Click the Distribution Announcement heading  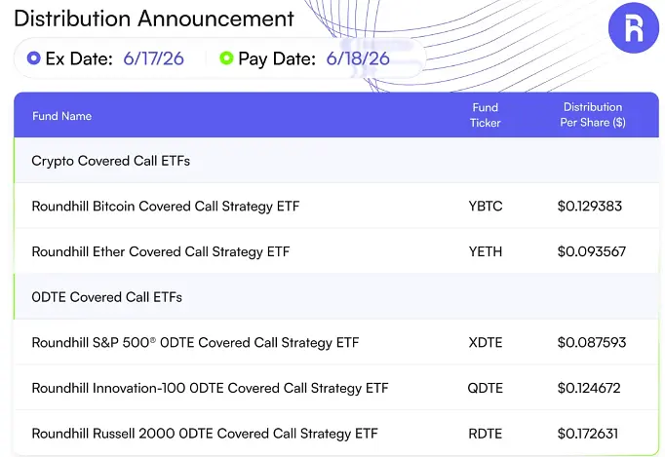(x=154, y=19)
